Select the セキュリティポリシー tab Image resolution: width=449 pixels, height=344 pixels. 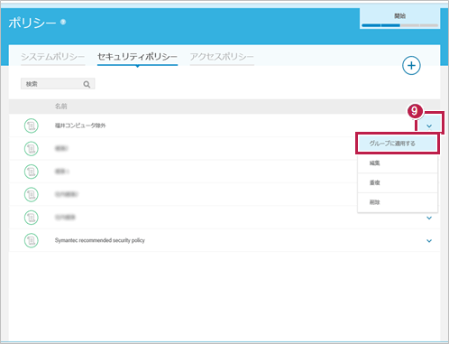pos(137,57)
